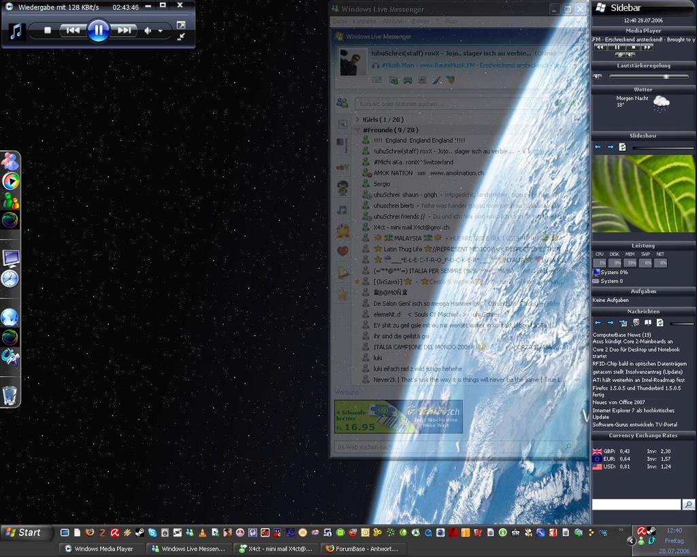697x557 pixels.
Task: Open 'ComputerBase News (19)' feed title
Action: point(621,335)
